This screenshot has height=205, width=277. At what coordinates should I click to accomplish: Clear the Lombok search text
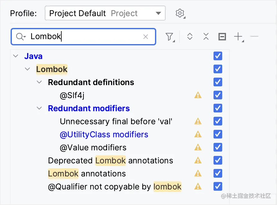pyautogui.click(x=146, y=37)
